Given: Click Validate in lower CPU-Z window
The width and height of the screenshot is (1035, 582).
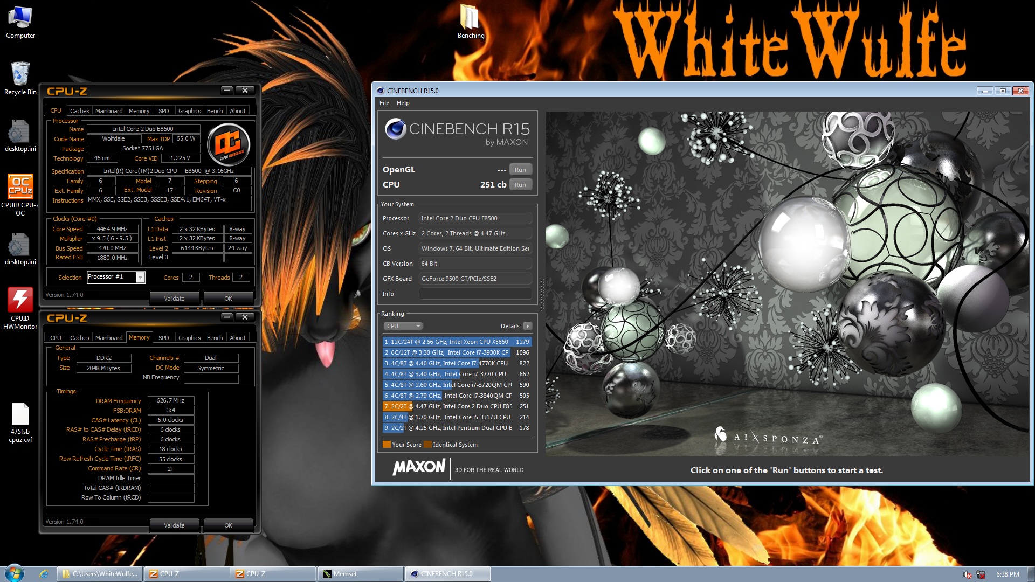Looking at the screenshot, I should (174, 525).
